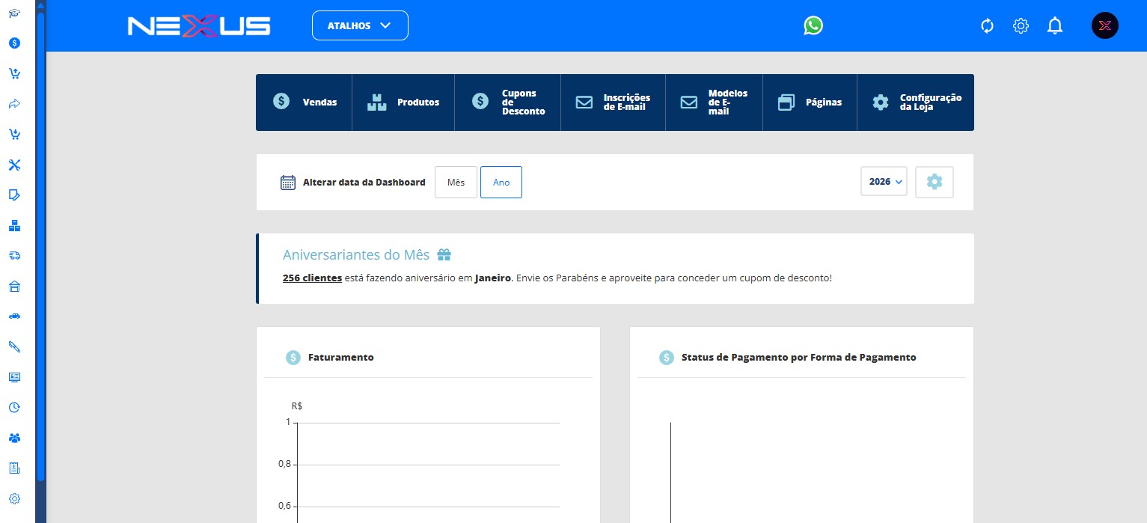Click the header settings gear icon
Viewport: 1147px width, 523px height.
pyautogui.click(x=1021, y=26)
